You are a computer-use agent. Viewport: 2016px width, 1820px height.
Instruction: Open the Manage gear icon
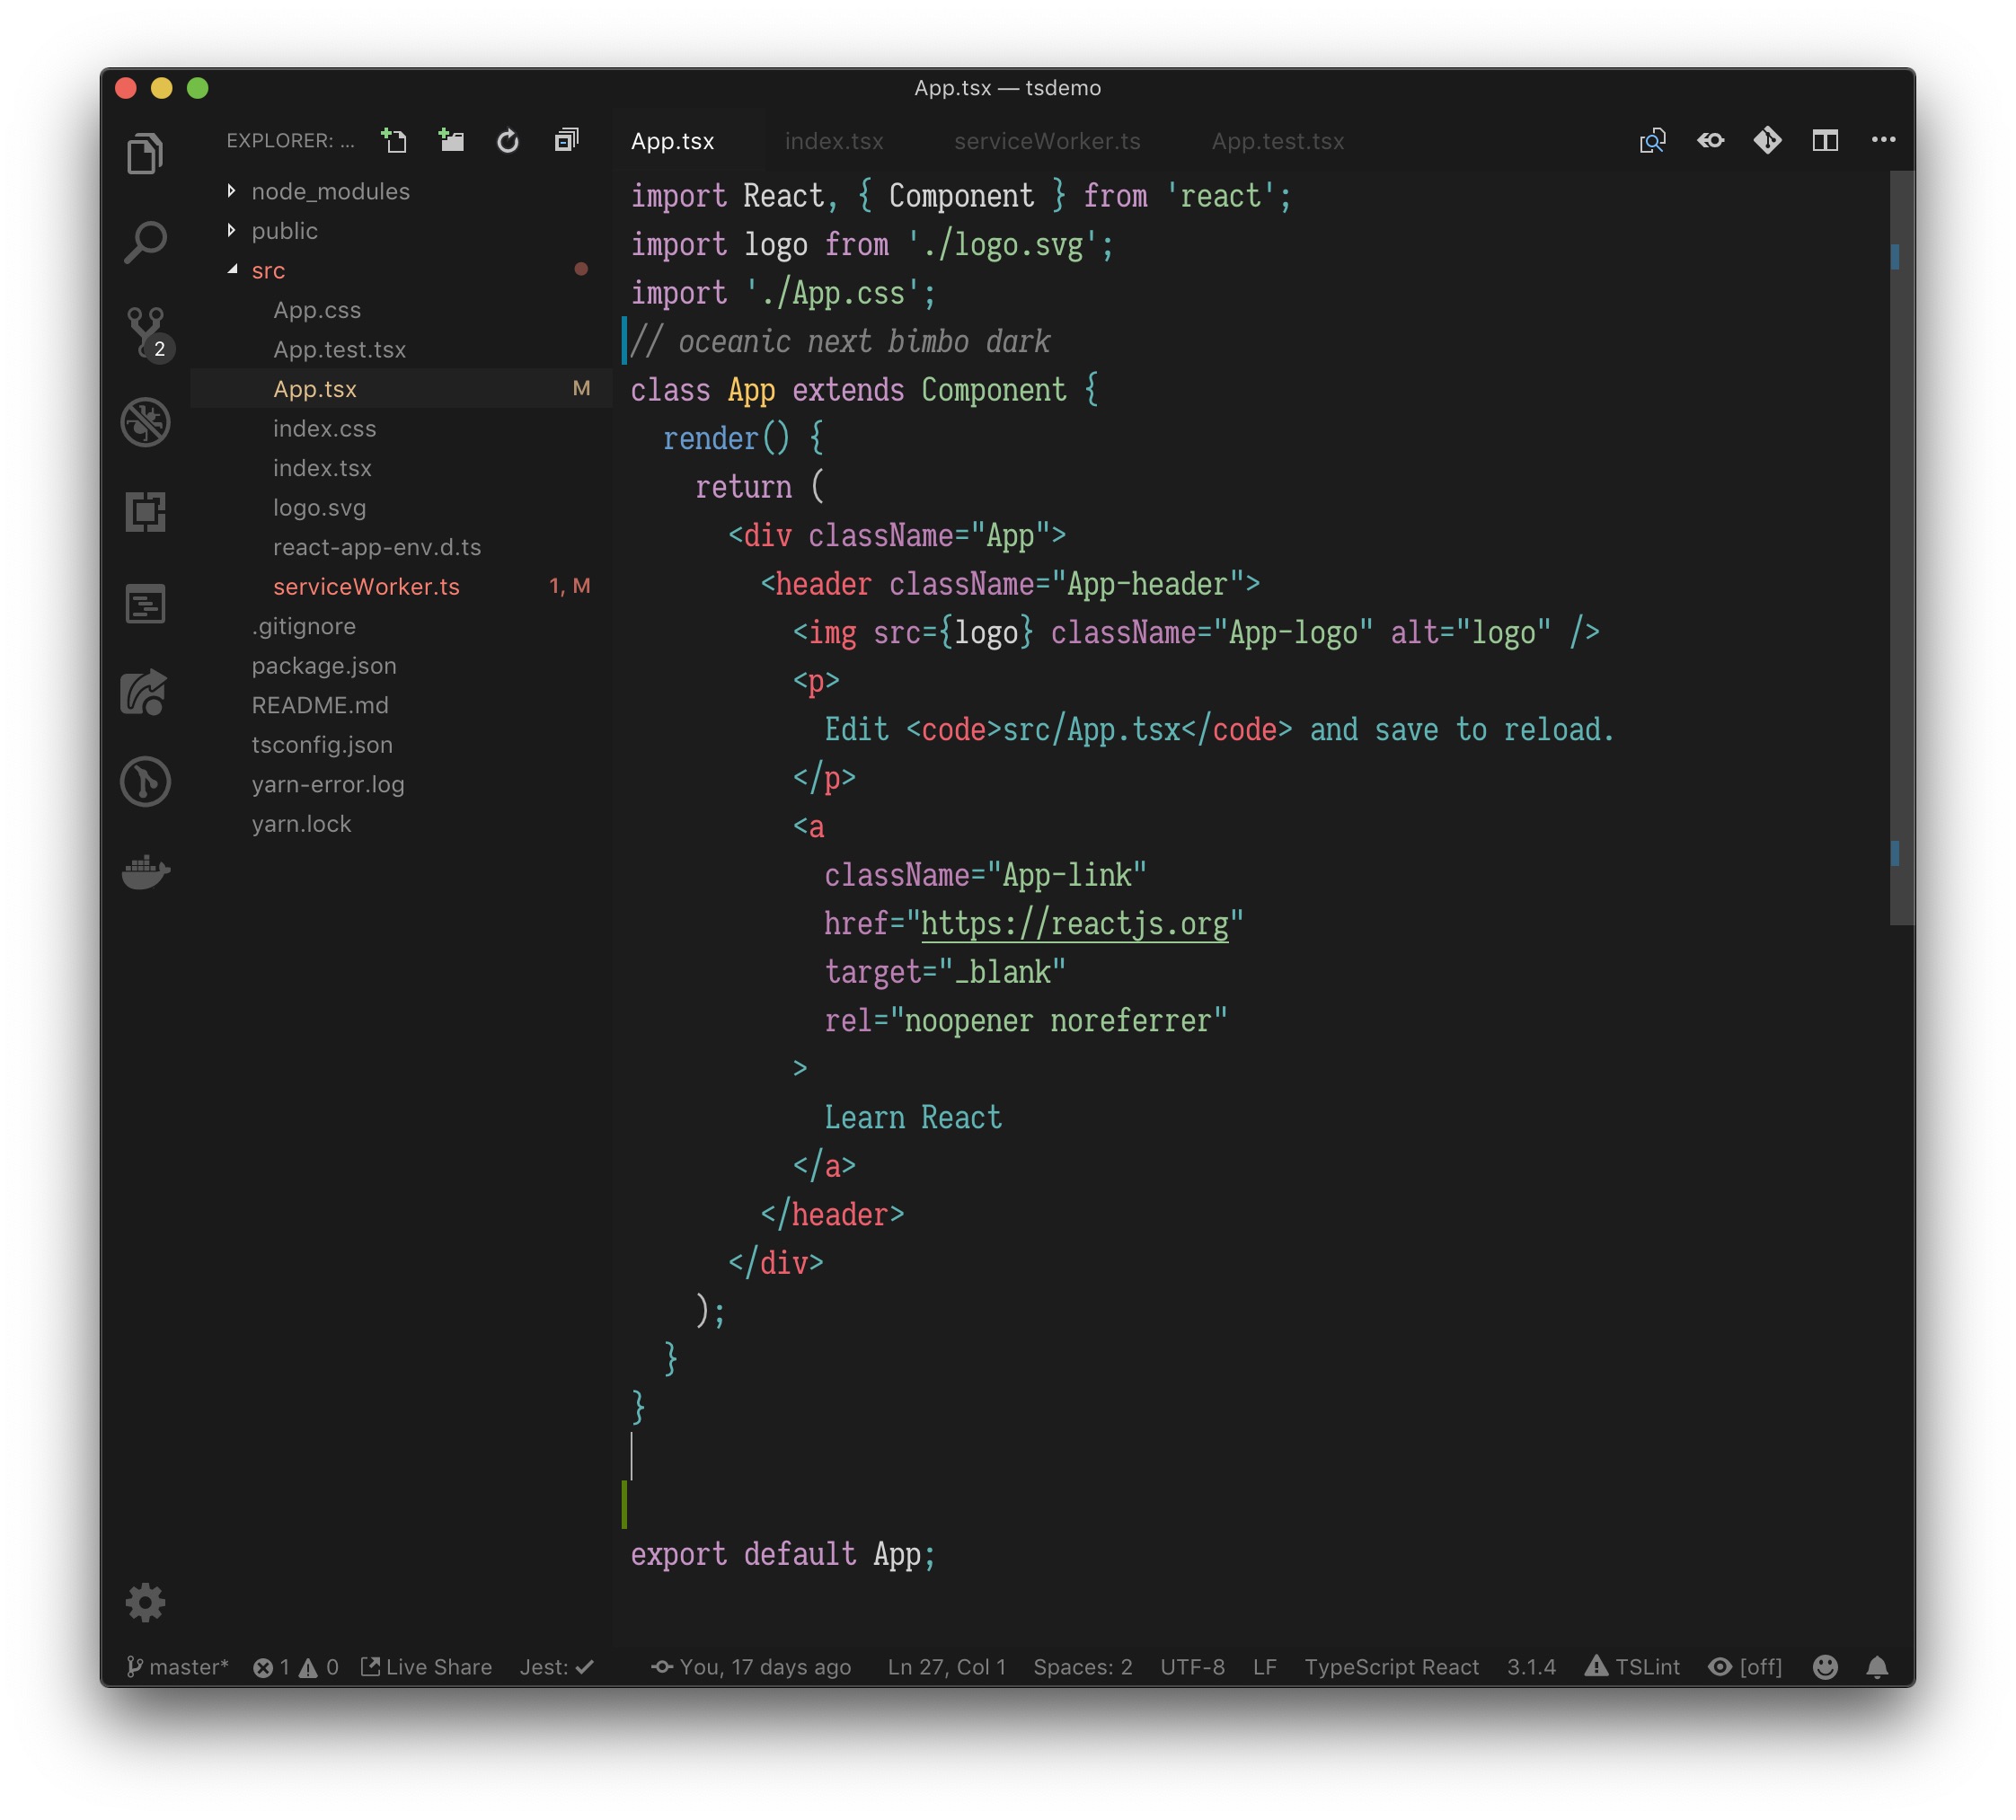[x=146, y=1602]
